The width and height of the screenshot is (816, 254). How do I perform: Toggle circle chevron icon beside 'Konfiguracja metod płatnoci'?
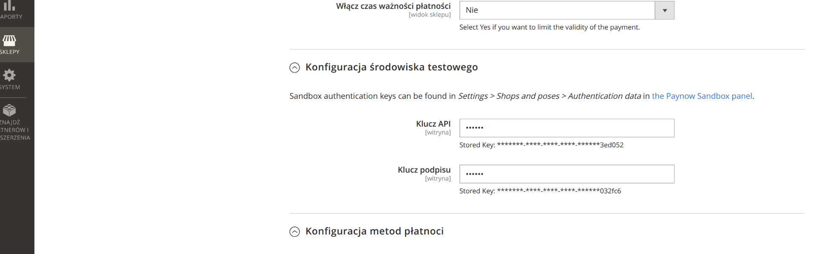coord(295,232)
